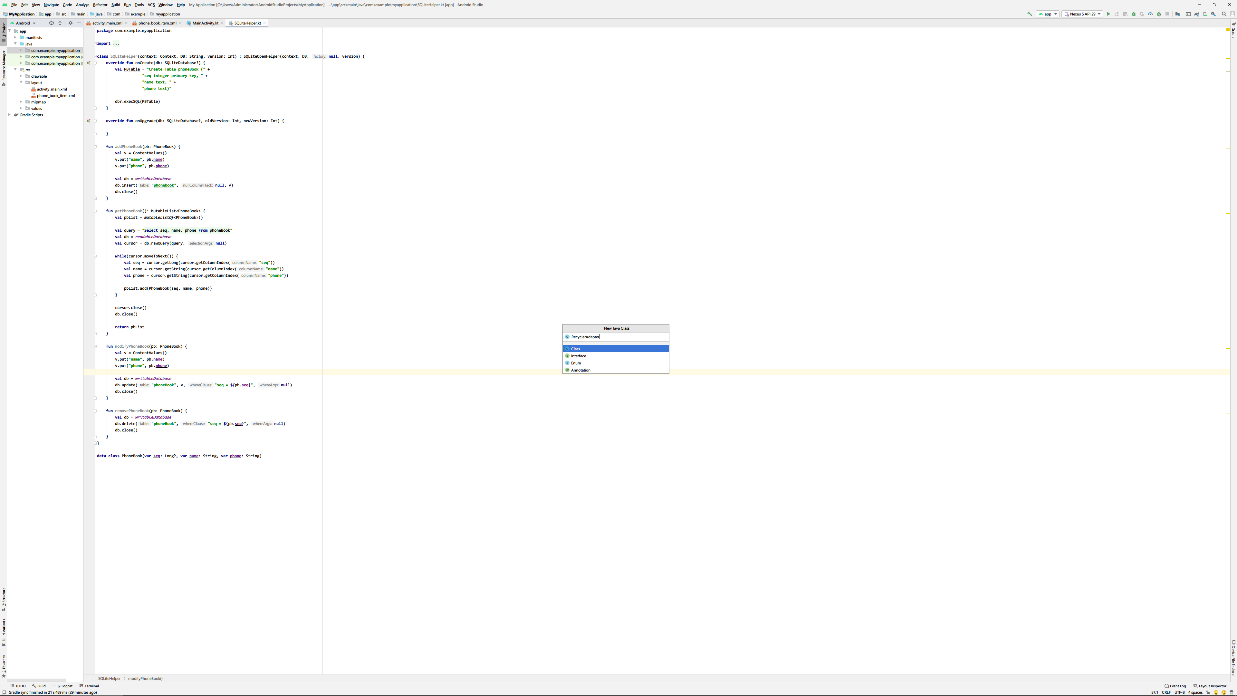Open AVD Manager device icon

(x=1205, y=14)
